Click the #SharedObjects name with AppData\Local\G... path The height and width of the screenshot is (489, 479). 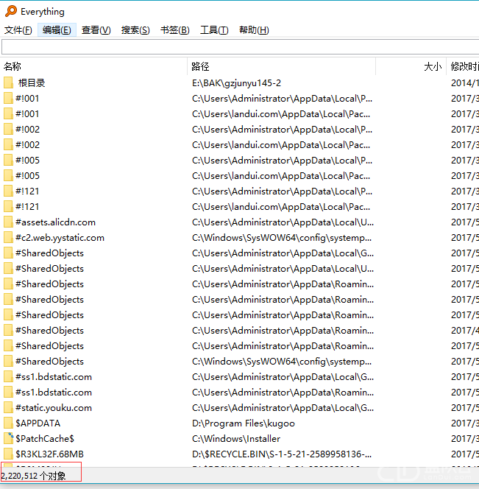click(49, 253)
